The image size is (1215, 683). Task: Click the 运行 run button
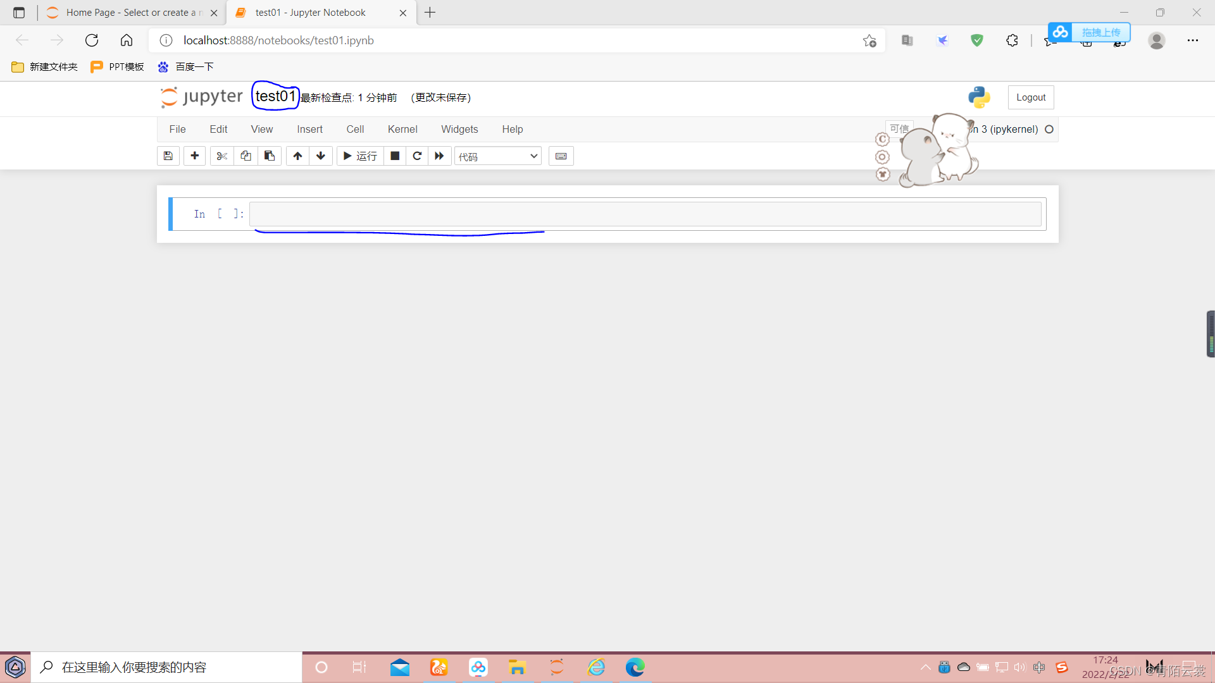[x=360, y=156]
